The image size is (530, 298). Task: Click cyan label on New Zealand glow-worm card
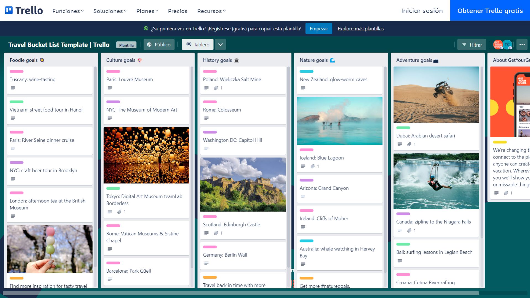pyautogui.click(x=306, y=71)
